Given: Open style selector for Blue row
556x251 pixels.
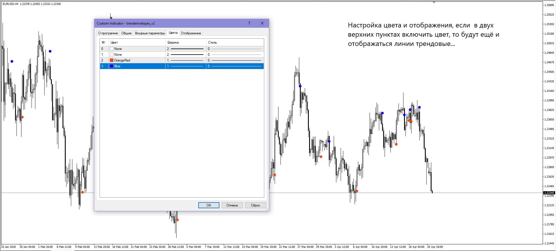Looking at the screenshot, I should click(x=235, y=66).
